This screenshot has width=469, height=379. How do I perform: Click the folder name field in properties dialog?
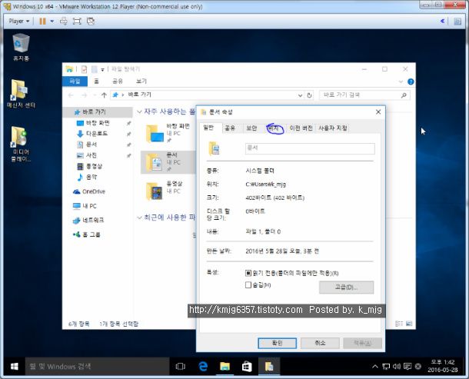point(310,148)
